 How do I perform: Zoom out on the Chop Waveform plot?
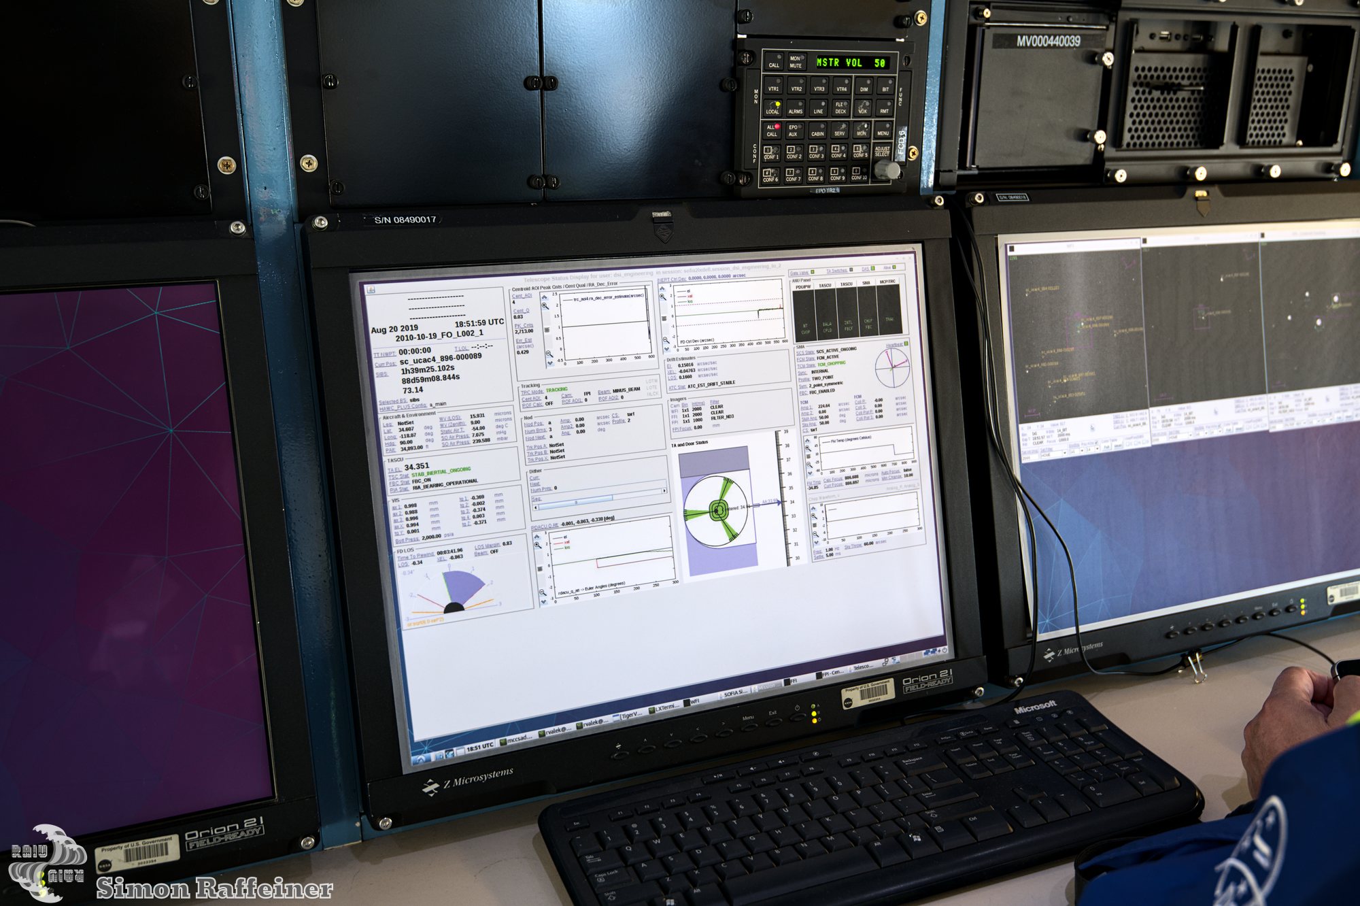tap(815, 534)
